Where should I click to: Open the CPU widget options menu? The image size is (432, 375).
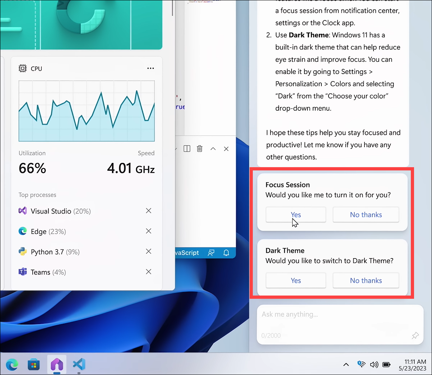point(150,68)
